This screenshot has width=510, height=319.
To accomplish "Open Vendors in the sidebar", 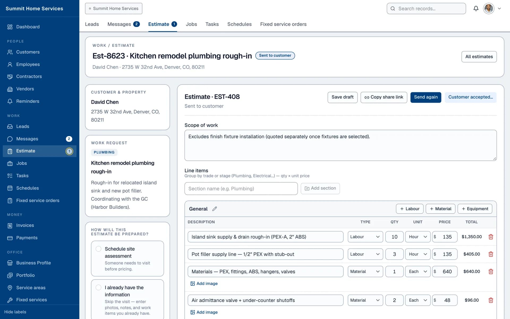I will point(40,89).
